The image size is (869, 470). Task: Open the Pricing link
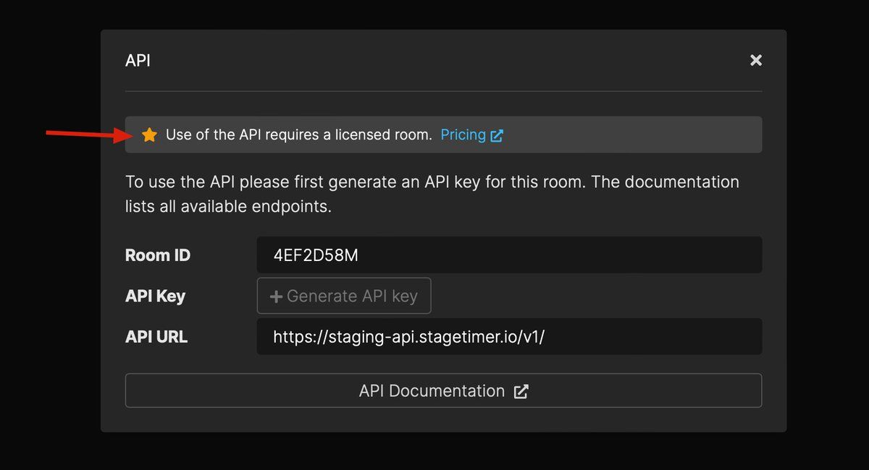coord(463,134)
